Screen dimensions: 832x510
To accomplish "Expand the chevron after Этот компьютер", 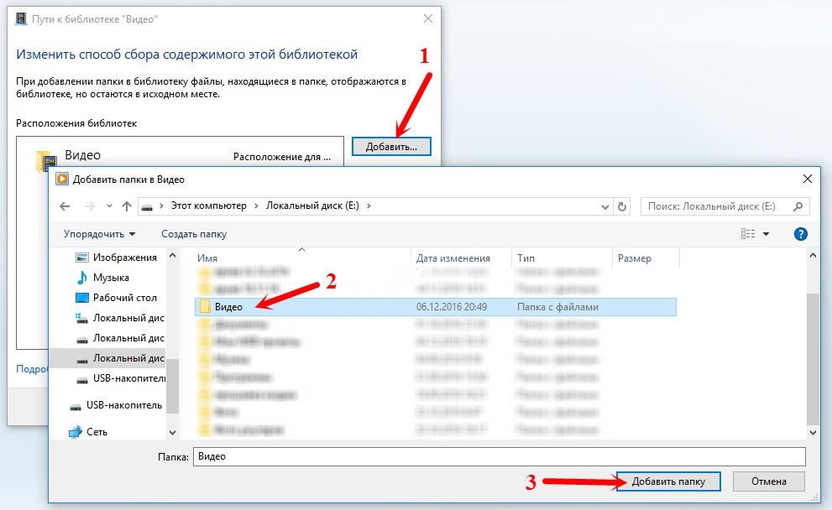I will pyautogui.click(x=256, y=206).
